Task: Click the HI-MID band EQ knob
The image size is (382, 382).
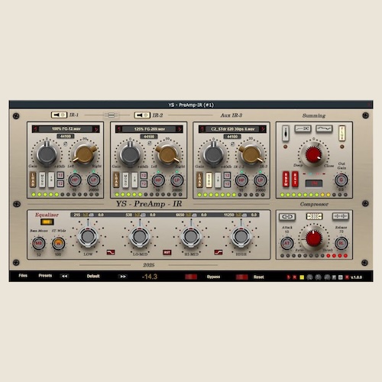Action: pos(191,237)
